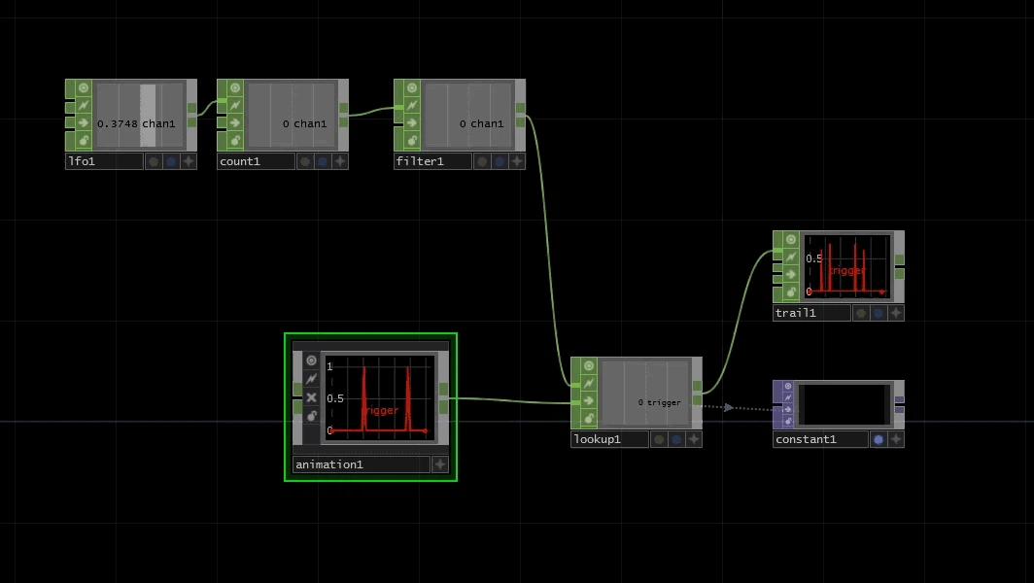
Task: Click the plus icon on trail1
Action: pos(896,313)
